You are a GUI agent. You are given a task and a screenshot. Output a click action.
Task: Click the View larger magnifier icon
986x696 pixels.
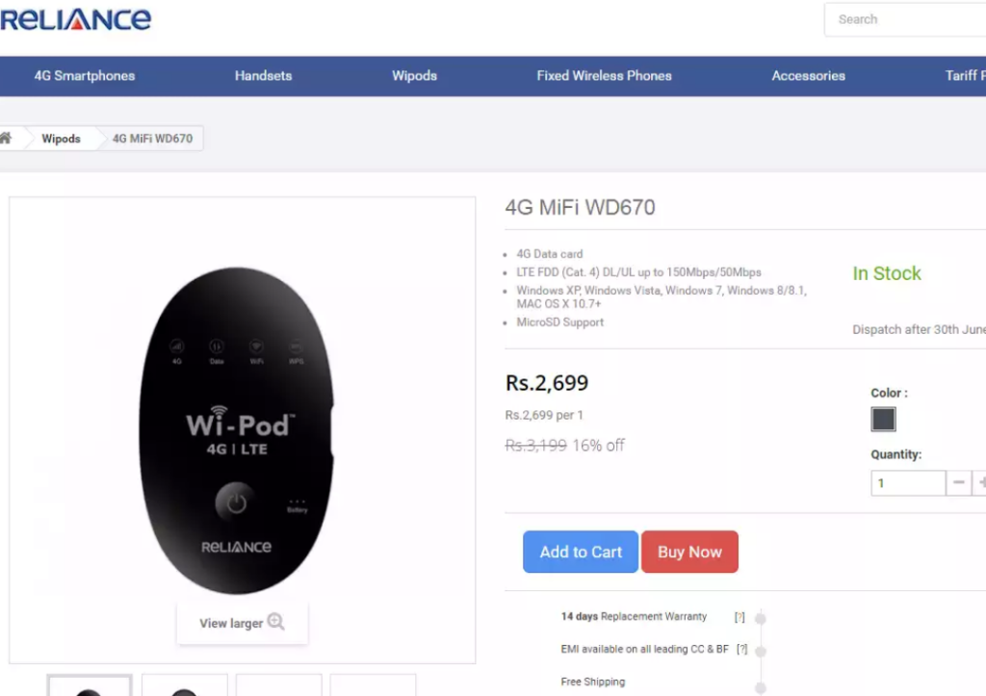tap(278, 623)
